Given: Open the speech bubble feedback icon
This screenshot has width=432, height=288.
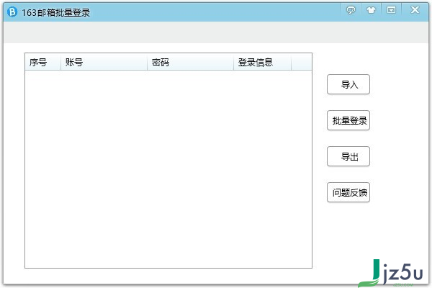Looking at the screenshot, I should click(351, 11).
